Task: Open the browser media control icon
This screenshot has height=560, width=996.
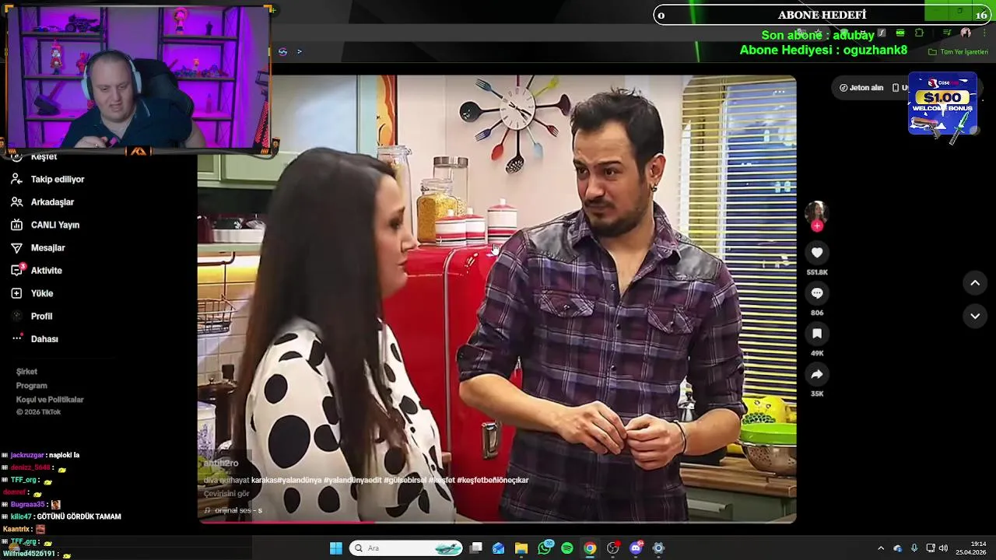Action: coord(947,33)
